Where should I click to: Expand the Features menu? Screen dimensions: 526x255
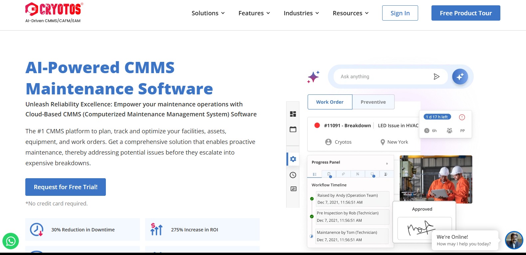(x=254, y=13)
